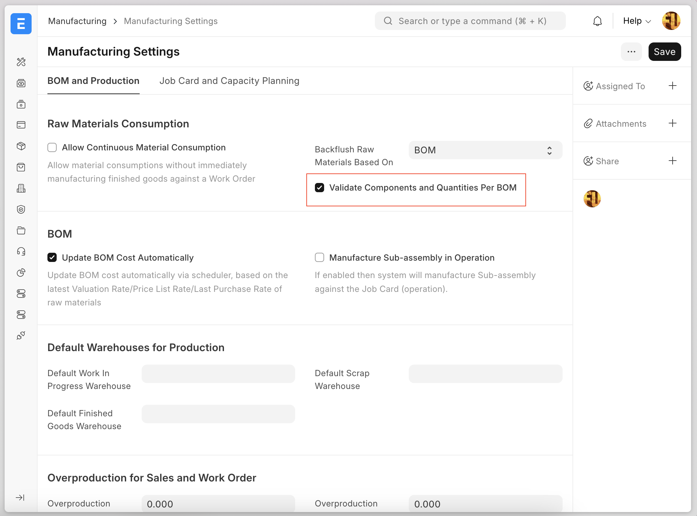Screen dimensions: 697x516
Task: Open Backflush Raw Materials BOM dropdown
Action: click(x=485, y=150)
